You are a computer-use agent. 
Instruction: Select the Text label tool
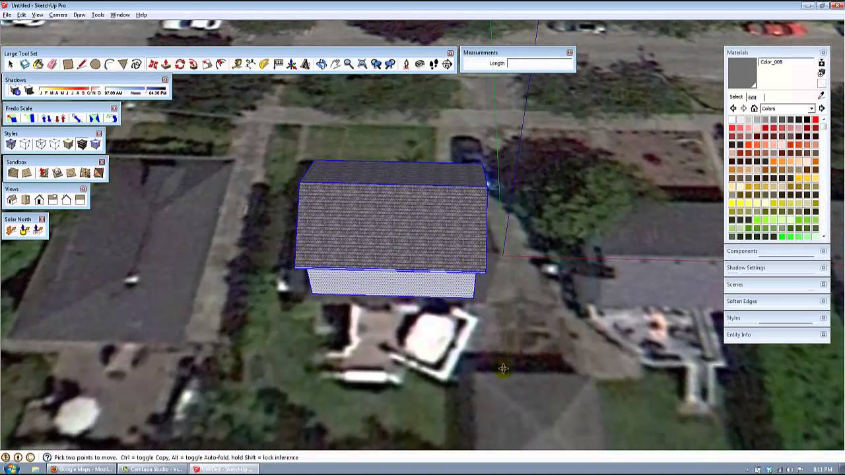(278, 64)
